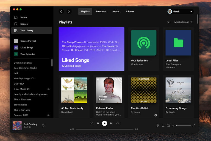Skip to next track
This screenshot has width=211, height=141.
pyautogui.click(x=111, y=123)
